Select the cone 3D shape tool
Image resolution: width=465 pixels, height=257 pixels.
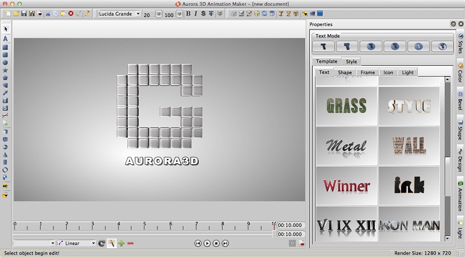point(5,154)
